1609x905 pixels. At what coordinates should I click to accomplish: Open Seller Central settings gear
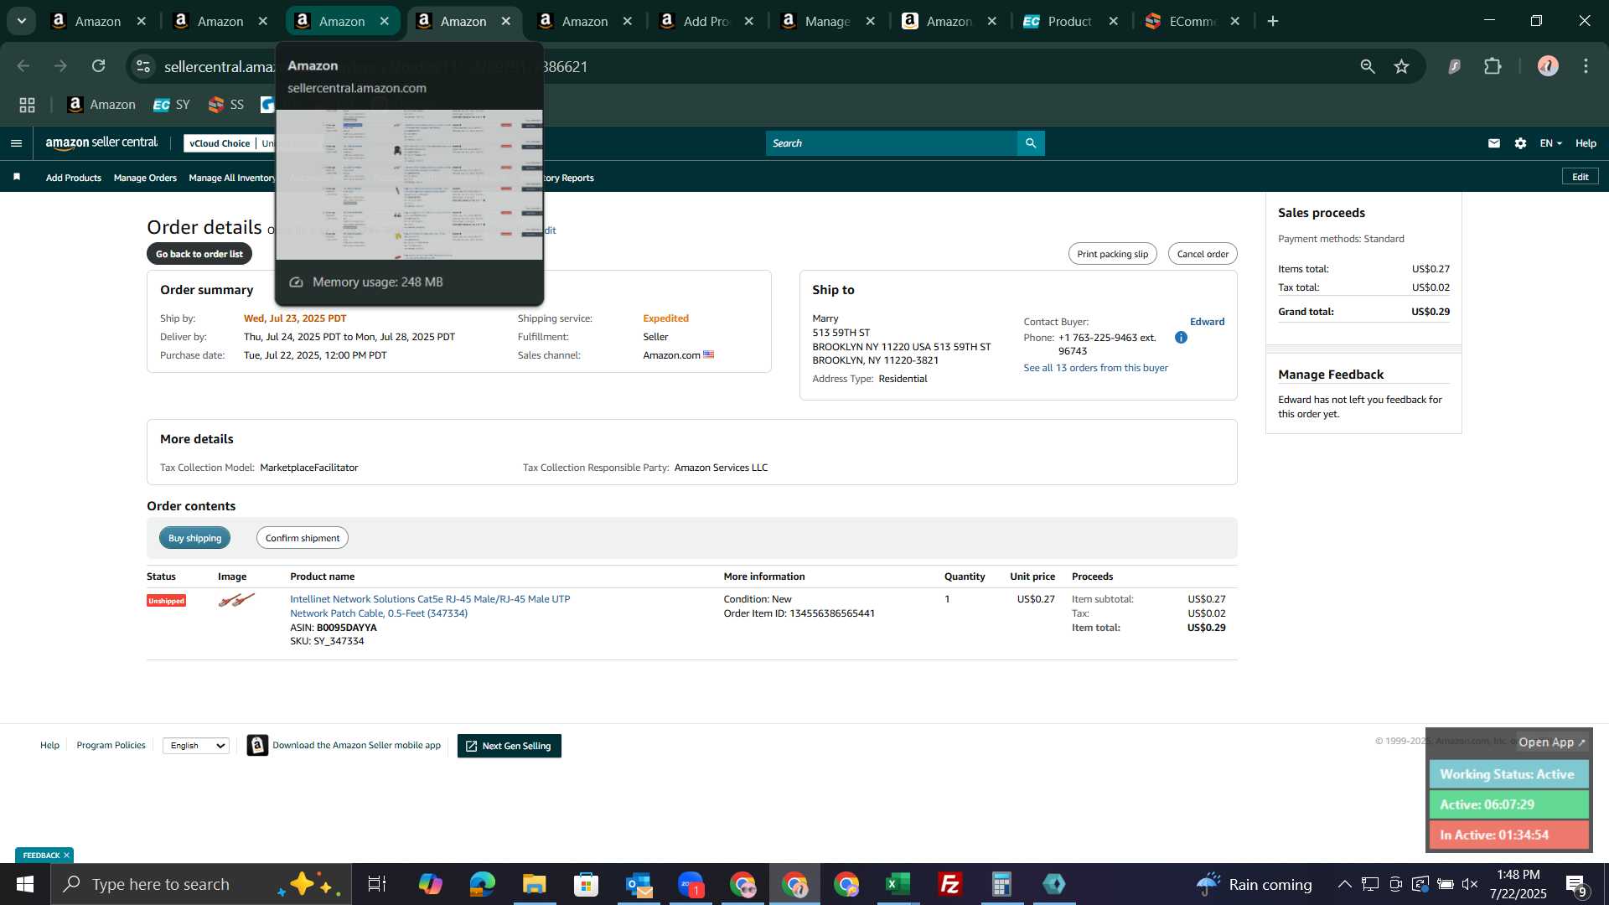pyautogui.click(x=1520, y=143)
